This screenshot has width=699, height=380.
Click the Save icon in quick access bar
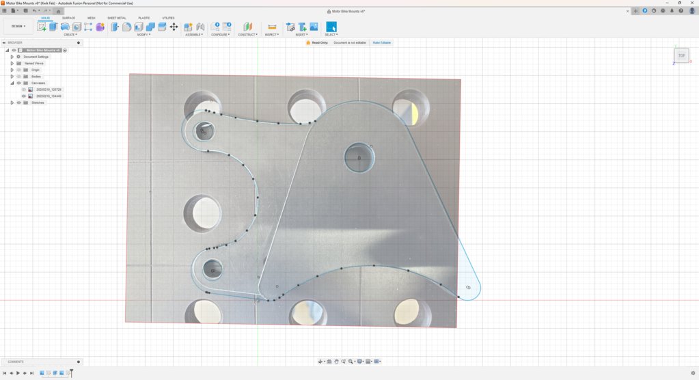coord(26,11)
